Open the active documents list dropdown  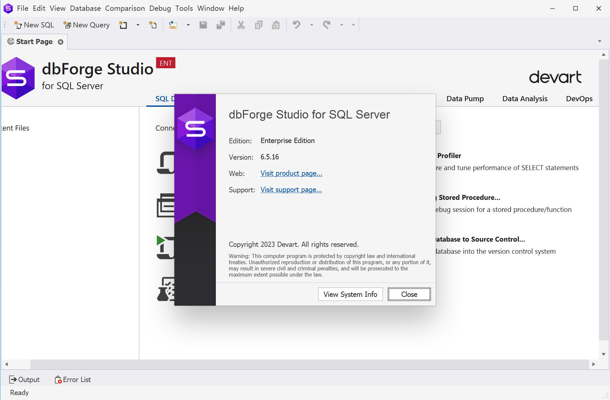[x=600, y=41]
